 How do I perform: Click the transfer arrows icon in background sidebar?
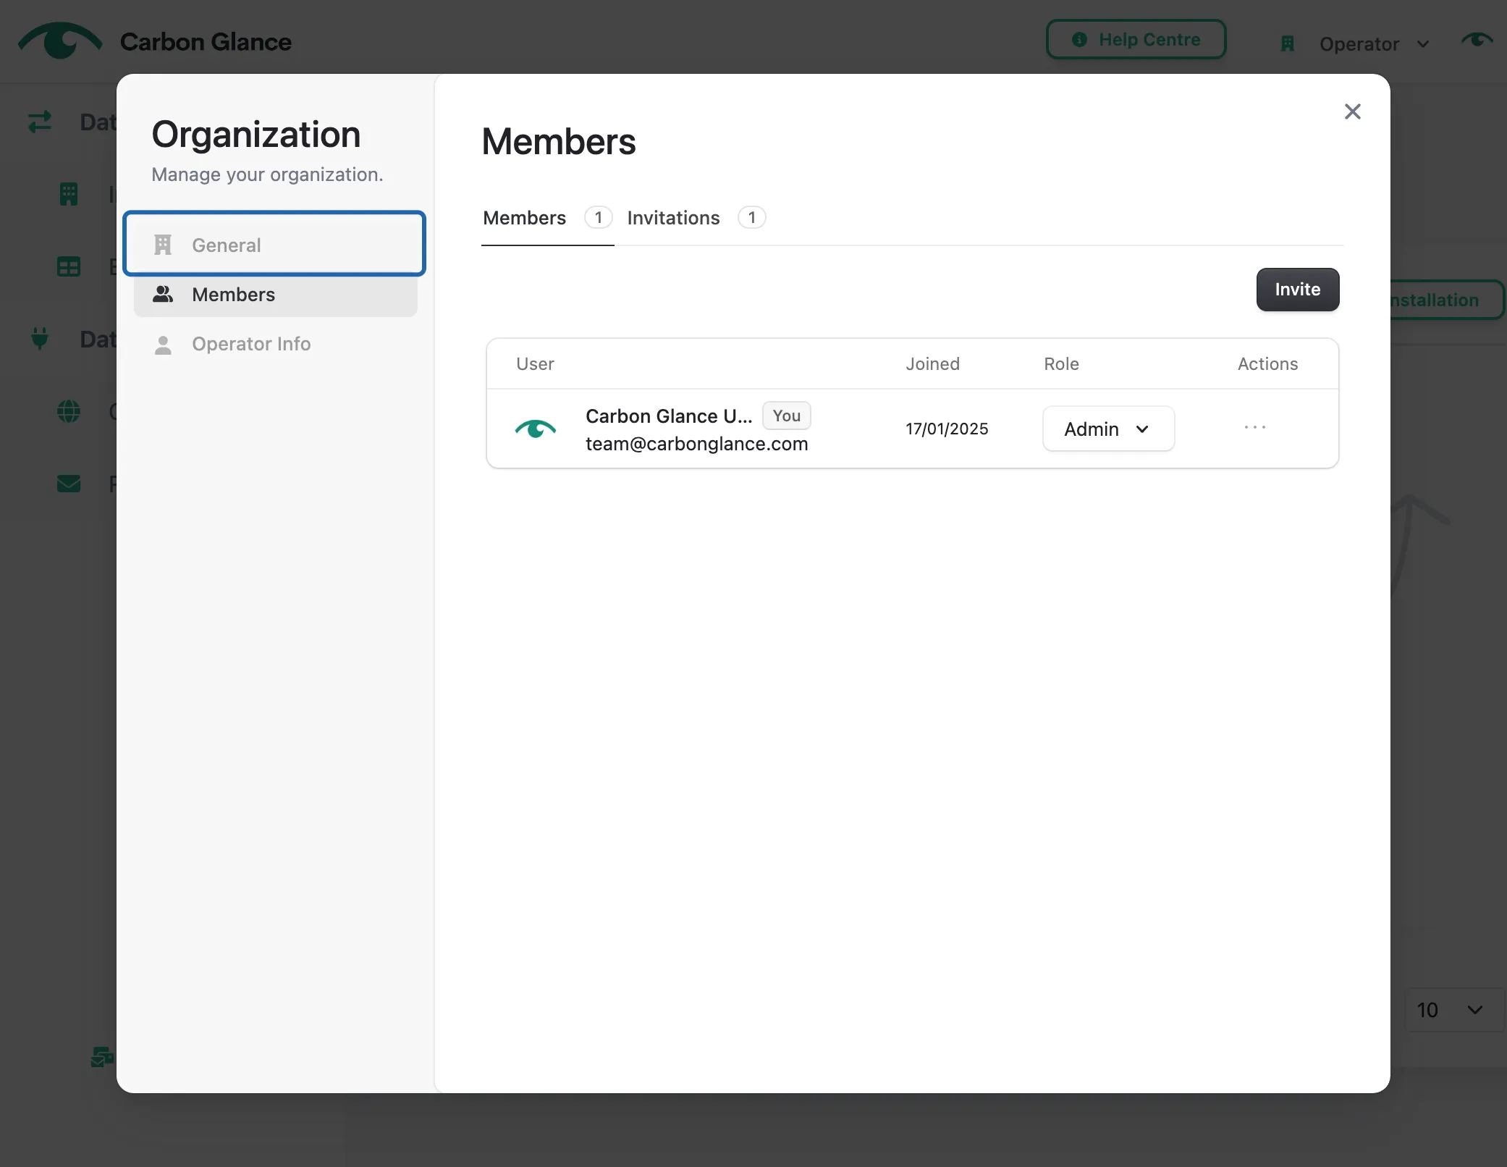coord(40,122)
